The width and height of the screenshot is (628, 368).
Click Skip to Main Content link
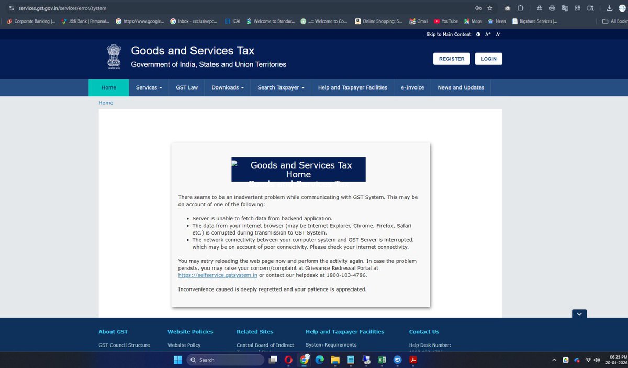(448, 34)
